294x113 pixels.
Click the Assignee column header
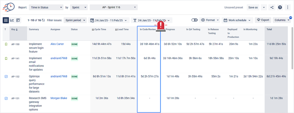[55, 29]
